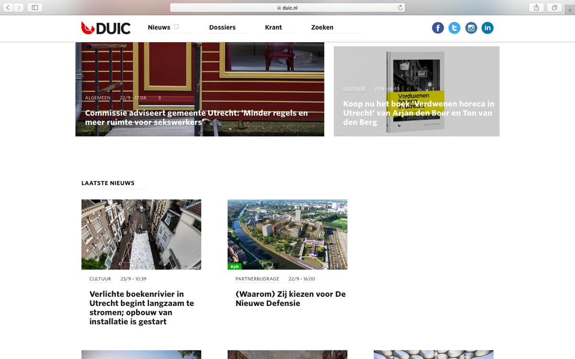Open DUIC Twitter page icon

coord(454,28)
